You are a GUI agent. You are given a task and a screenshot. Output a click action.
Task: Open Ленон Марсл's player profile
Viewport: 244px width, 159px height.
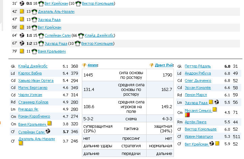coord(195,95)
